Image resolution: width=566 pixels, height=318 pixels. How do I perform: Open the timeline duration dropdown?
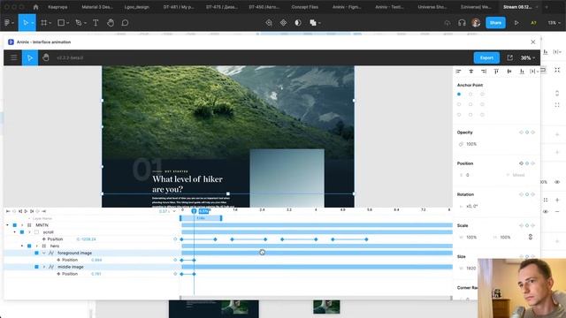tap(174, 211)
